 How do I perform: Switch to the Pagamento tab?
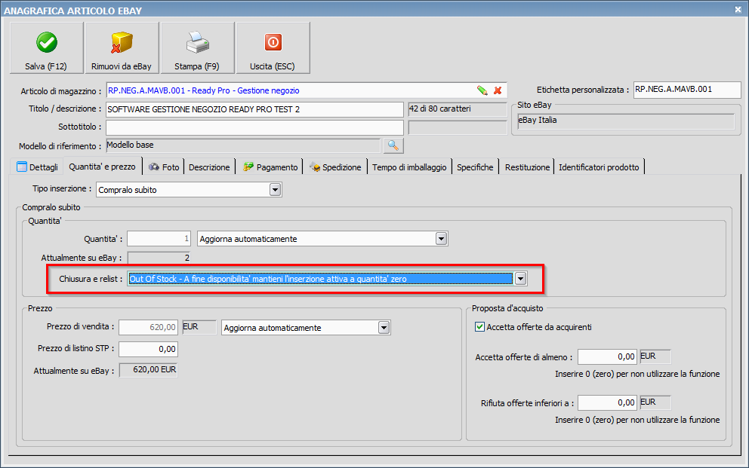point(270,167)
